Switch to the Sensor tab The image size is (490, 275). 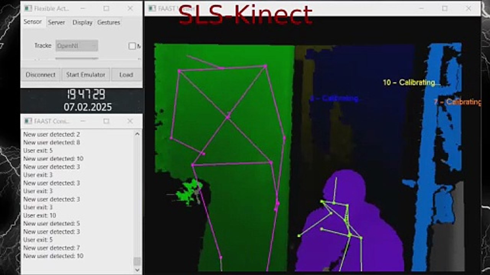click(33, 22)
